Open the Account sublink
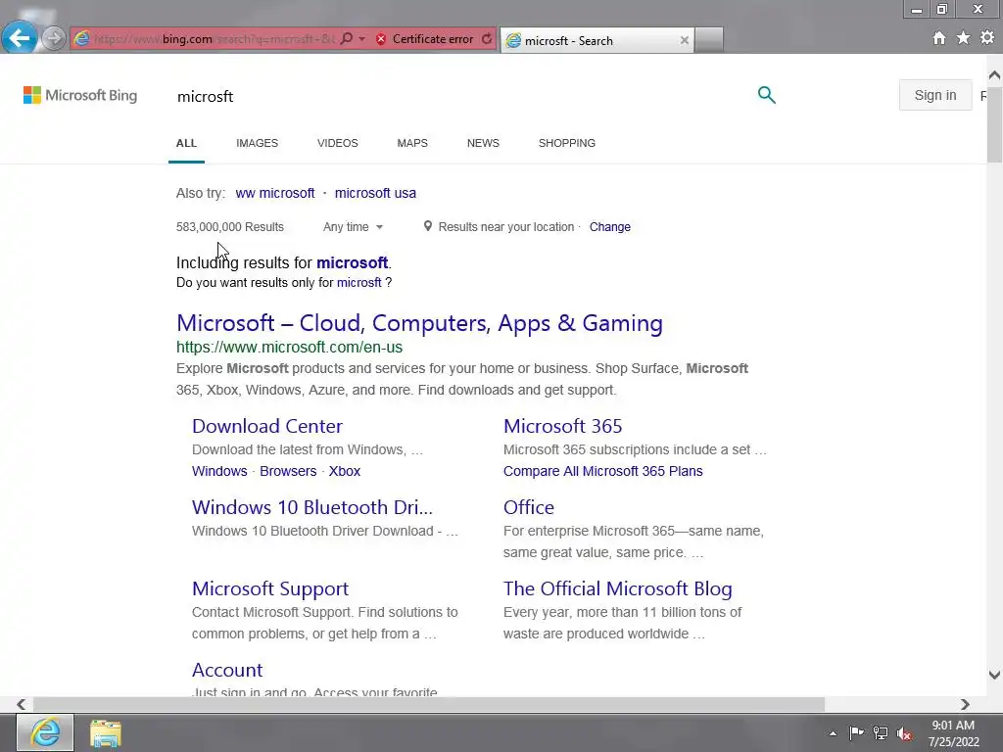The height and width of the screenshot is (752, 1003). [227, 670]
